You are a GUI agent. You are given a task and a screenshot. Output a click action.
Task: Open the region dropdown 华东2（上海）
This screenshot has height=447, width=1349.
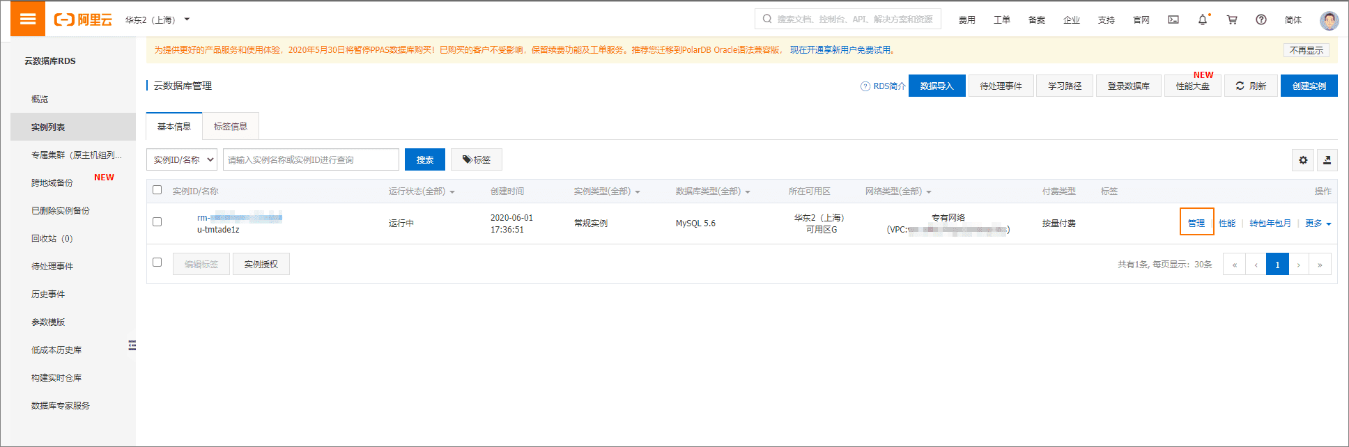(157, 19)
